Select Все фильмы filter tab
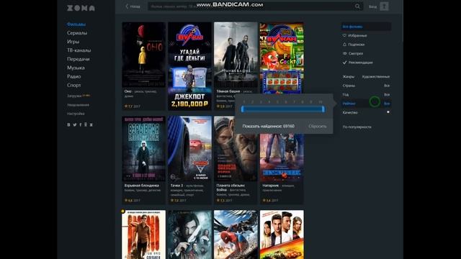This screenshot has height=259, width=461. click(x=366, y=27)
